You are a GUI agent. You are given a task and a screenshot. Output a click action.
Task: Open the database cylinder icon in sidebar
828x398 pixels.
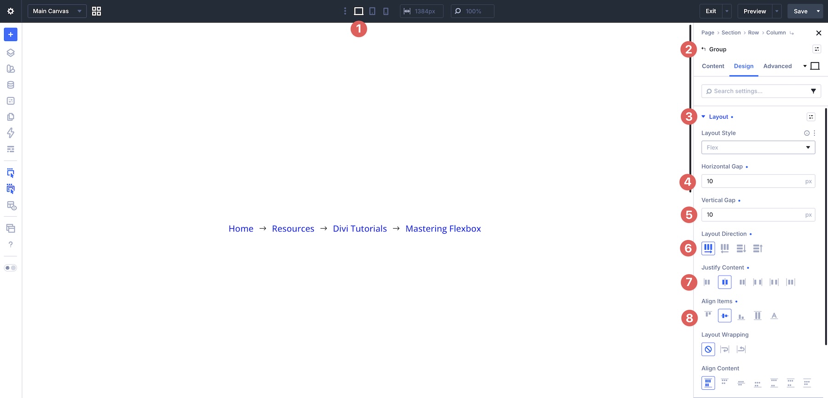pos(11,85)
